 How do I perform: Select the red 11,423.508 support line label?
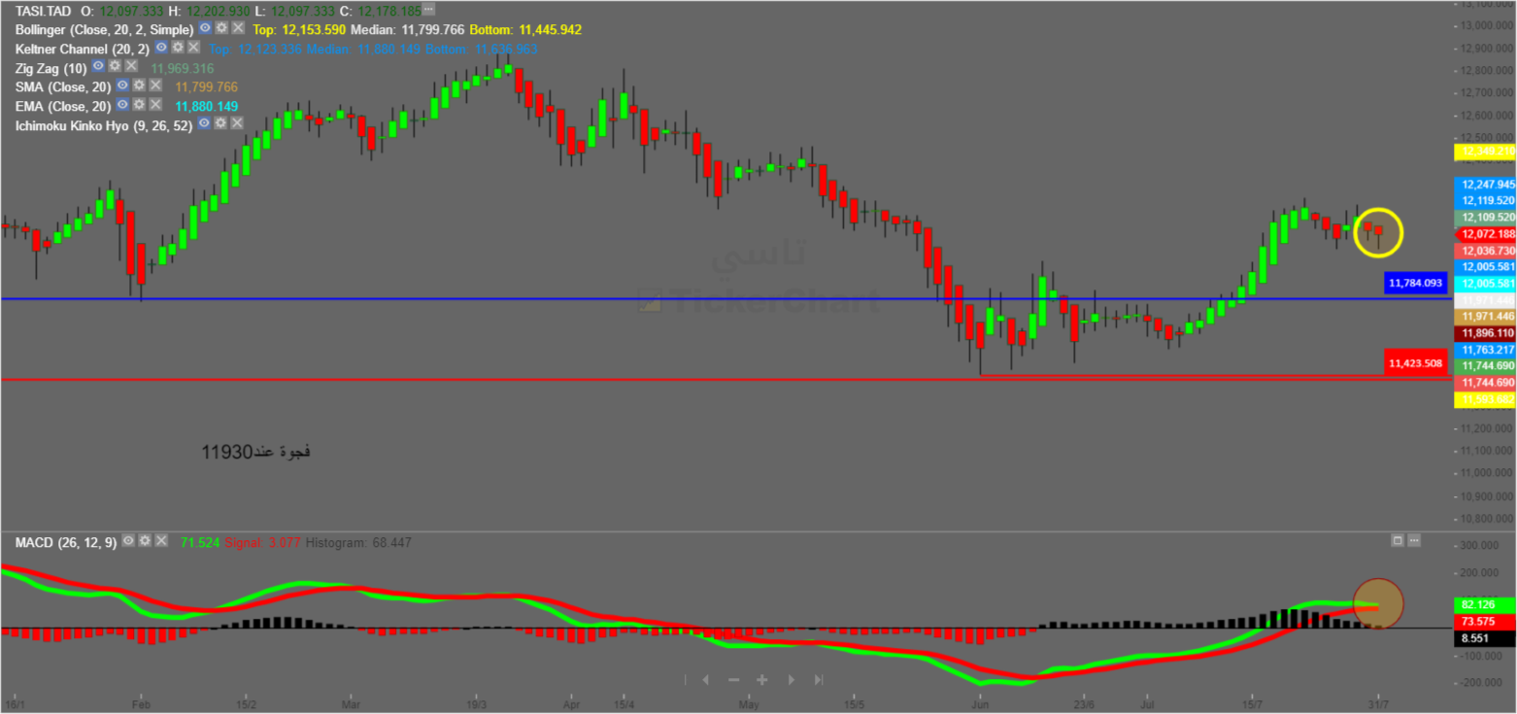pyautogui.click(x=1417, y=363)
